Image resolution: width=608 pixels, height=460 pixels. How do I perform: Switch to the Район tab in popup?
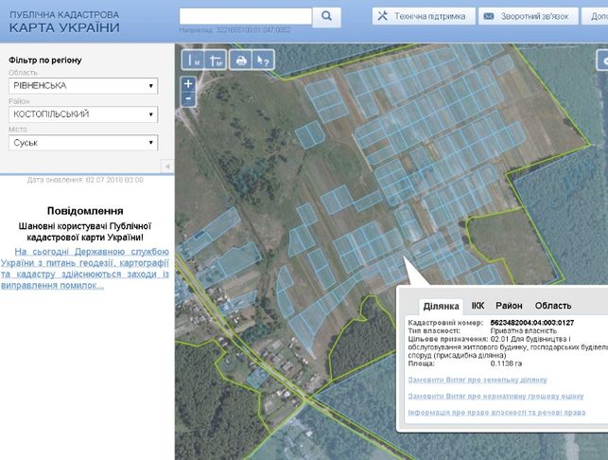[509, 306]
